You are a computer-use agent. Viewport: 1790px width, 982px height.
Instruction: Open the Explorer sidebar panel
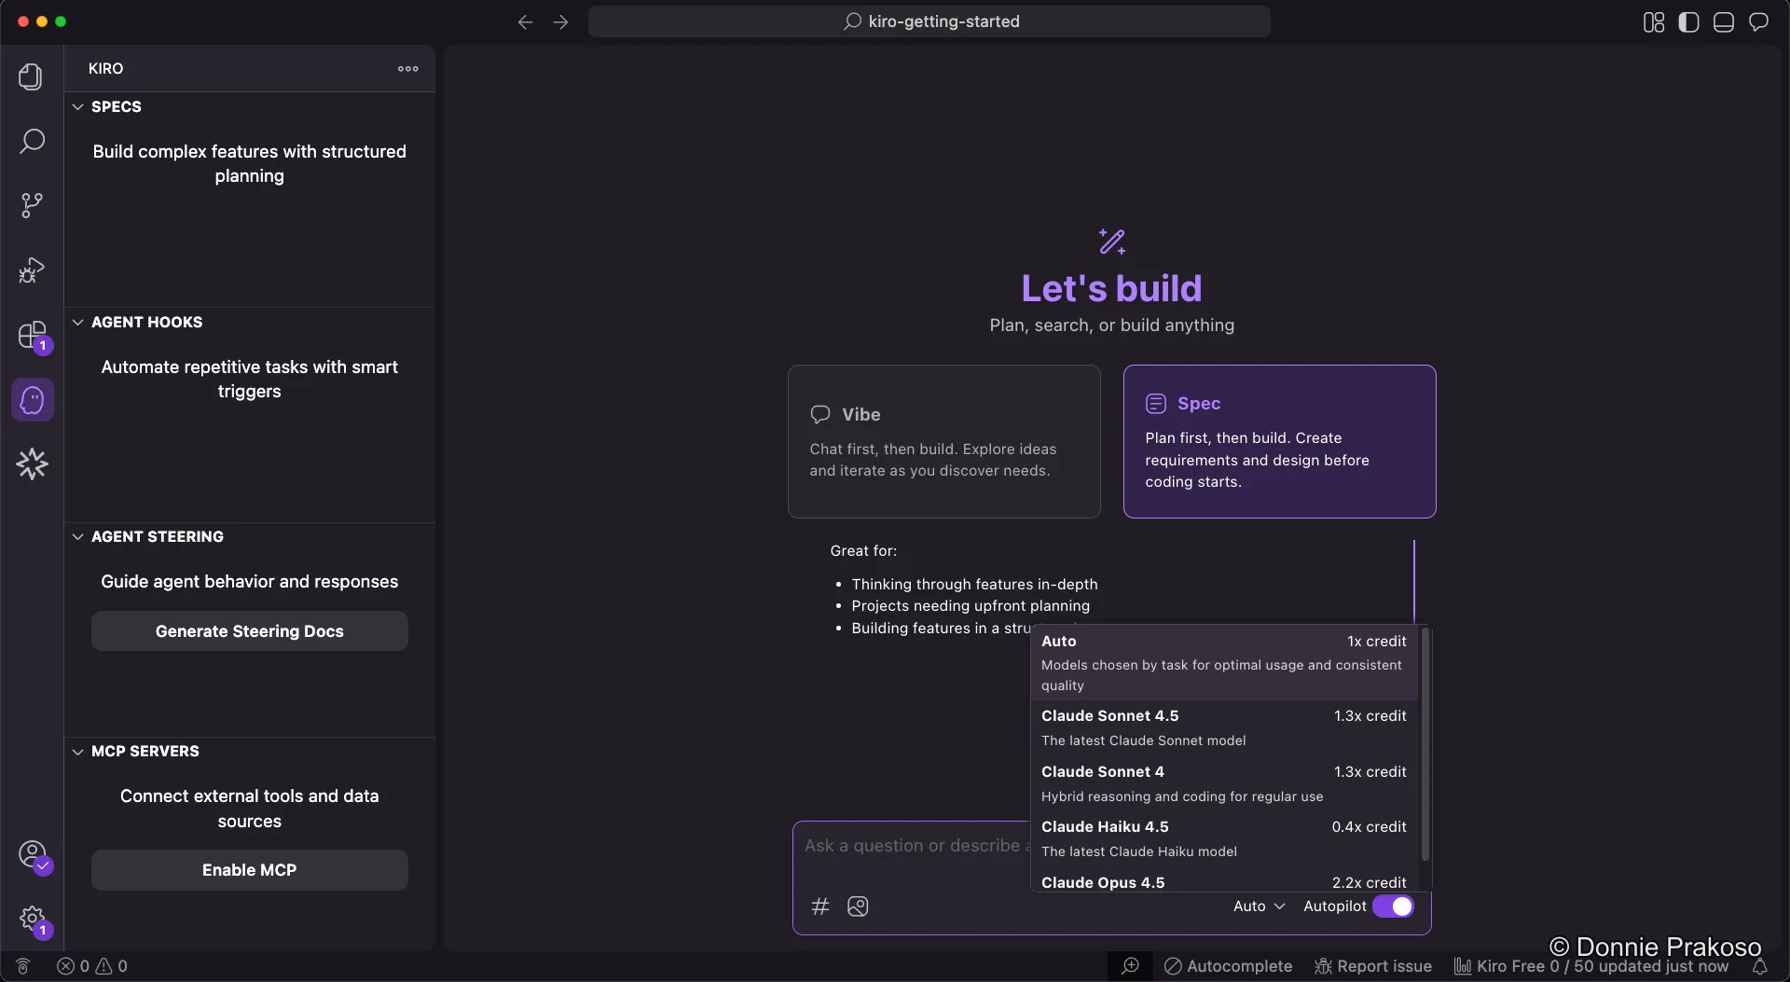tap(31, 76)
